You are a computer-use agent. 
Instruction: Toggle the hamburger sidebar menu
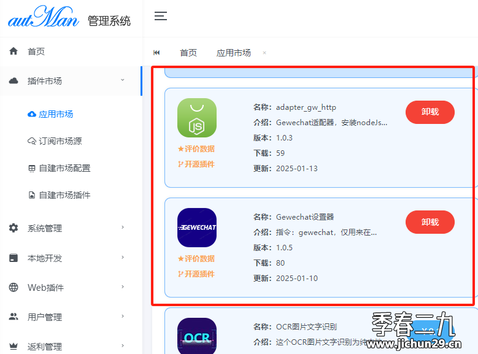pyautogui.click(x=161, y=16)
